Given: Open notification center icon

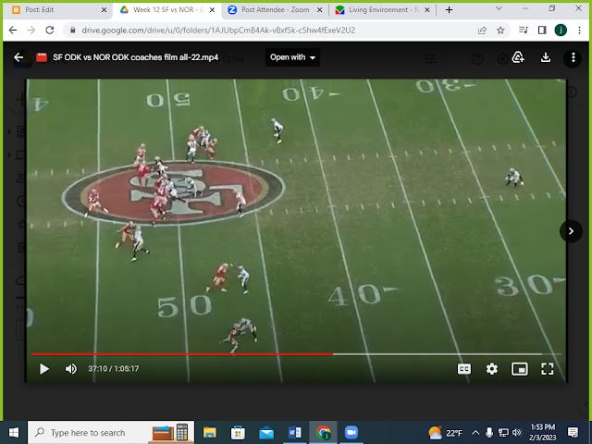Looking at the screenshot, I should (573, 433).
